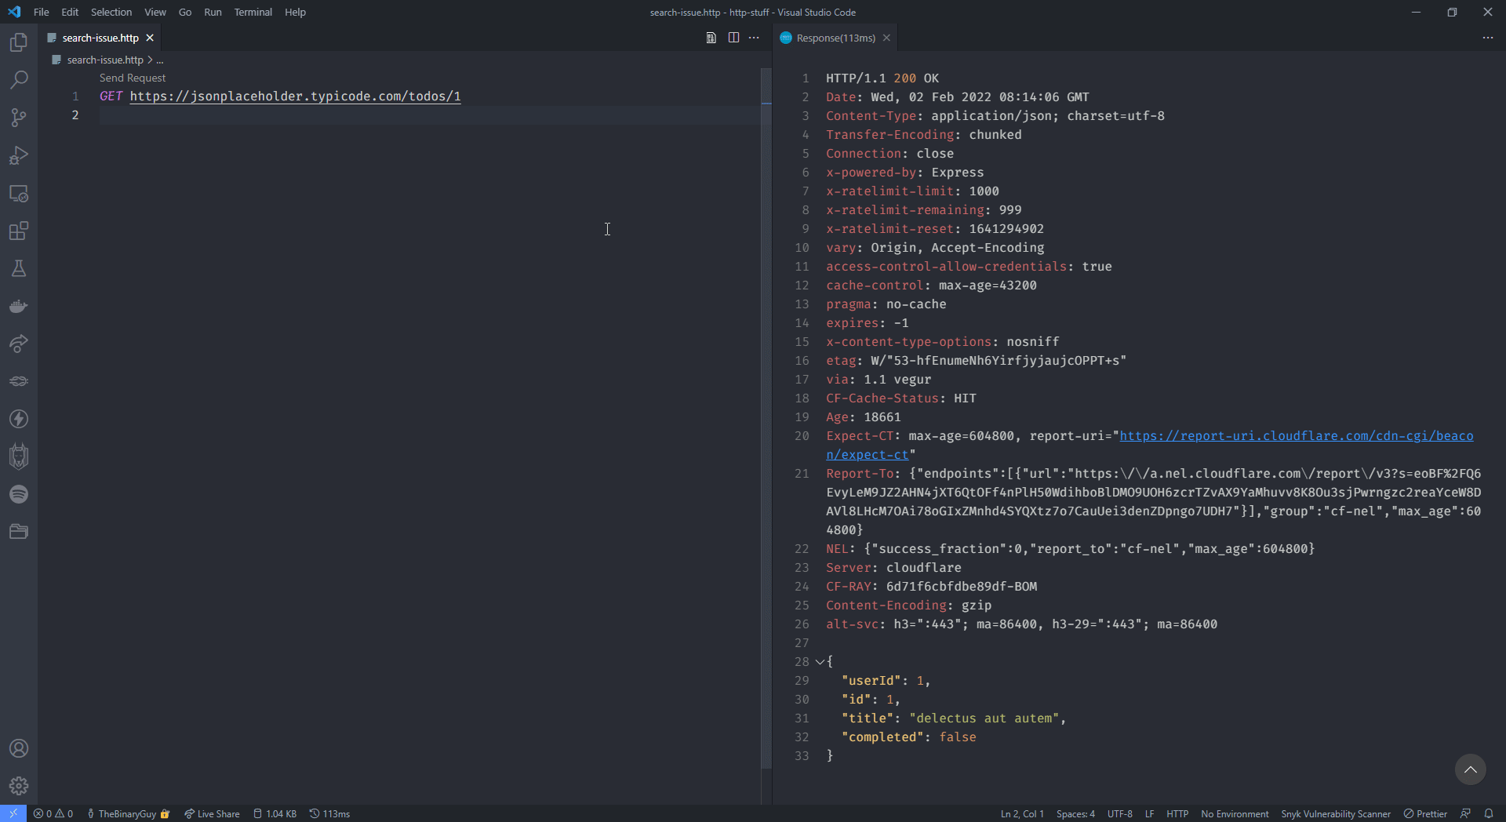Collapse the JSON response body chevron
Screen dimensions: 1506x822
(x=818, y=661)
